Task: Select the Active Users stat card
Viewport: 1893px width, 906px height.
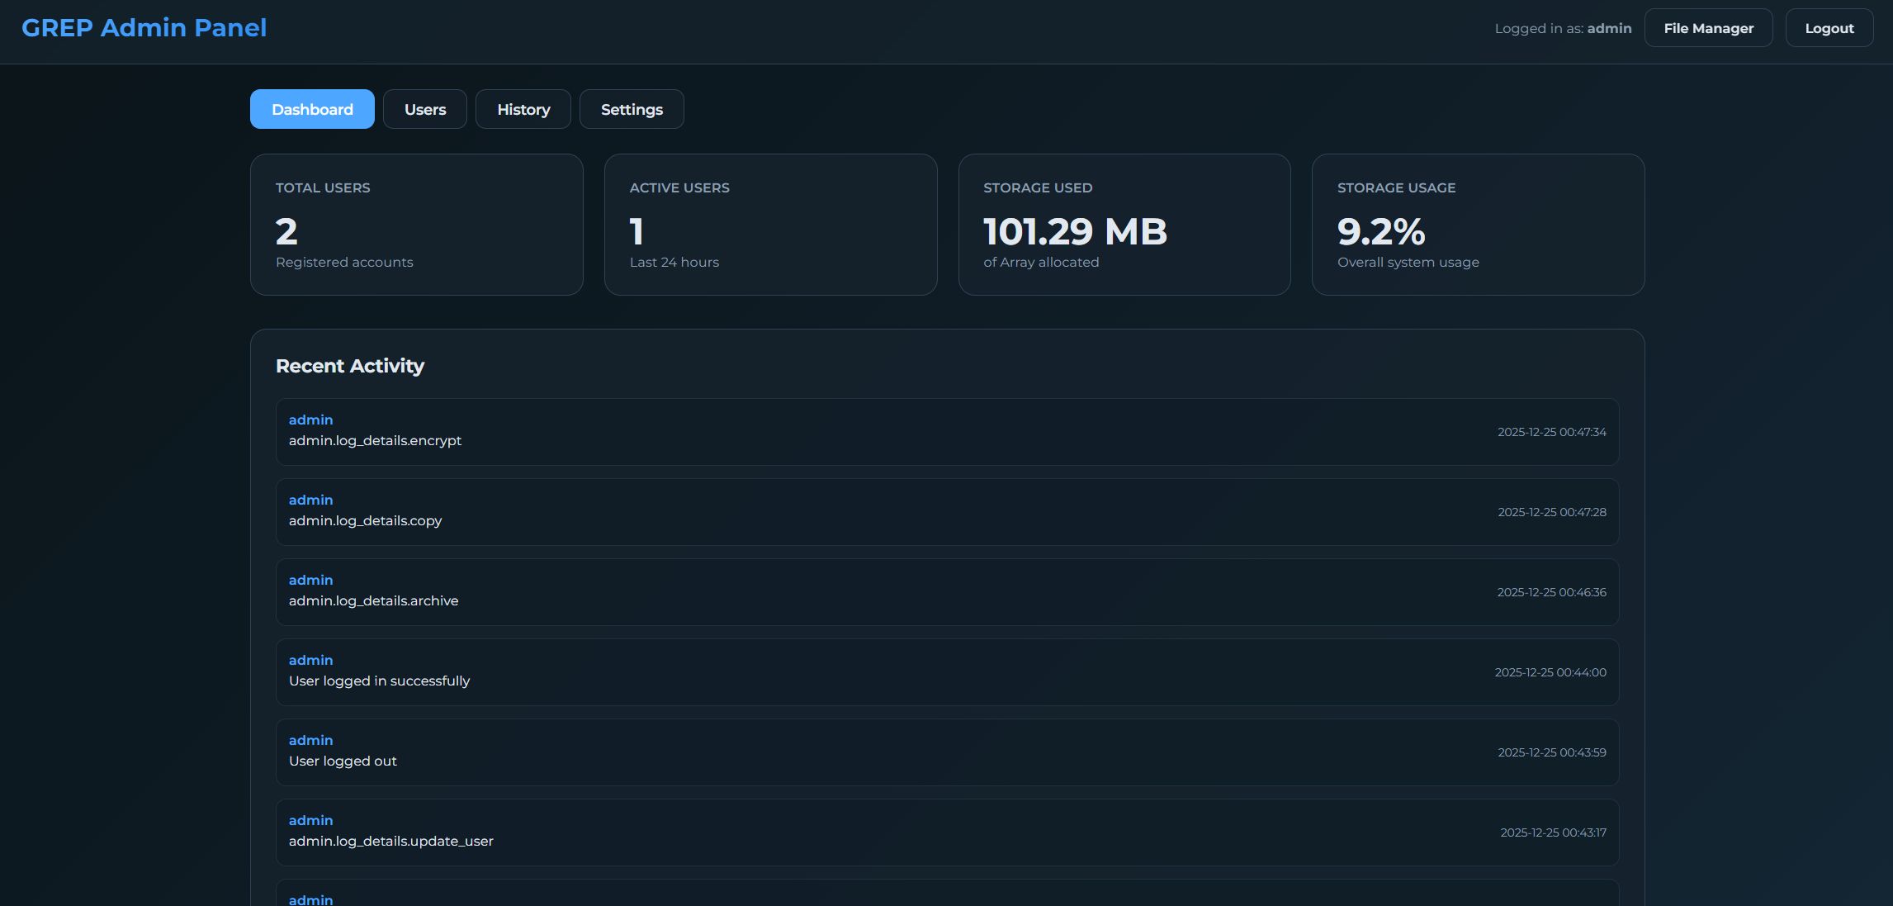Action: tap(770, 225)
